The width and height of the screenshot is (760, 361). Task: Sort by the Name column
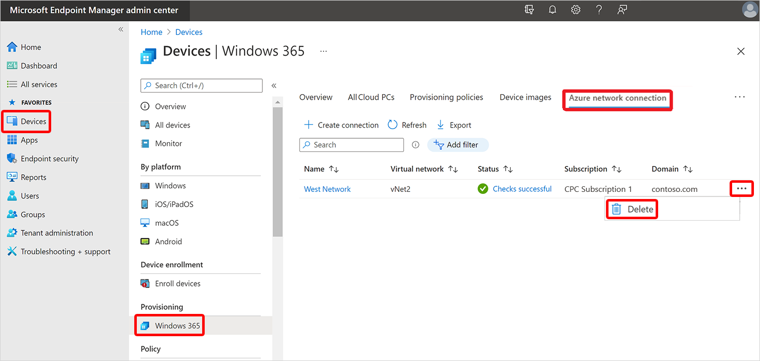321,169
